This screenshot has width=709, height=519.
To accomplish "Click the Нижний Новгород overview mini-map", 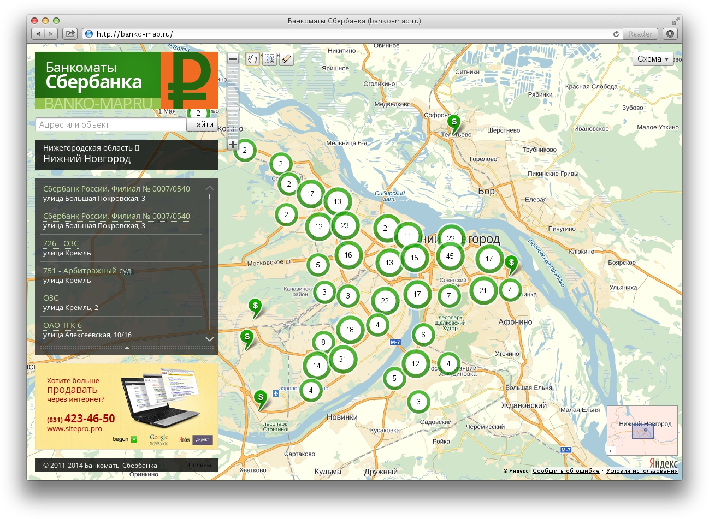I will point(642,430).
